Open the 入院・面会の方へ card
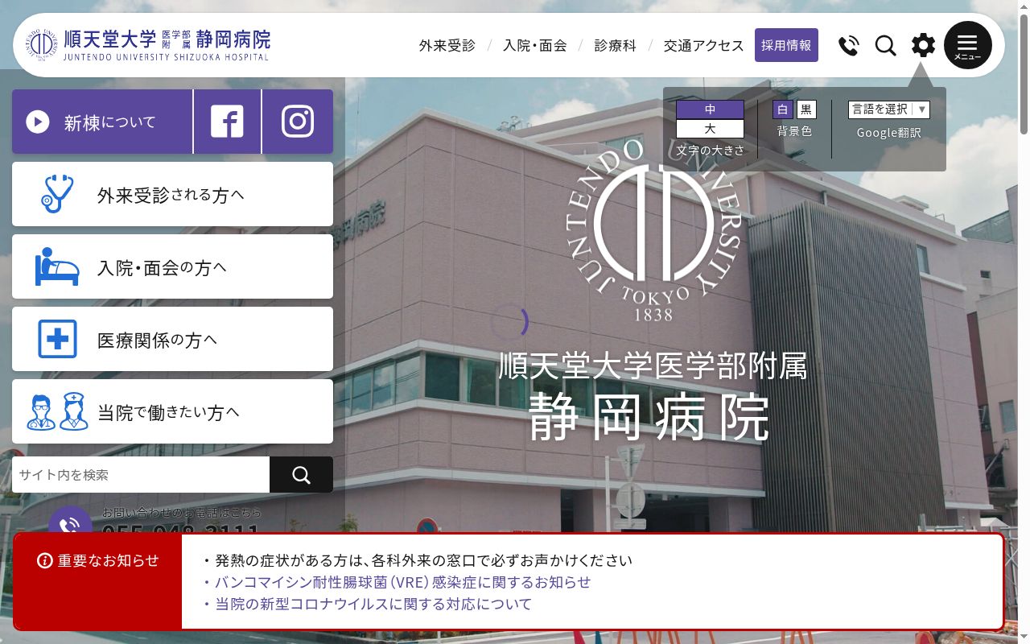This screenshot has height=644, width=1030. 172,266
